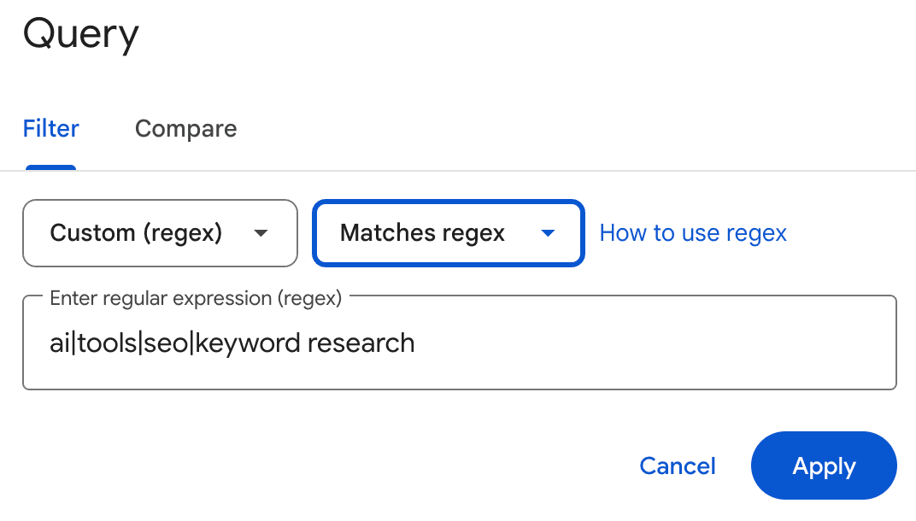Switch to the Compare tab

185,128
